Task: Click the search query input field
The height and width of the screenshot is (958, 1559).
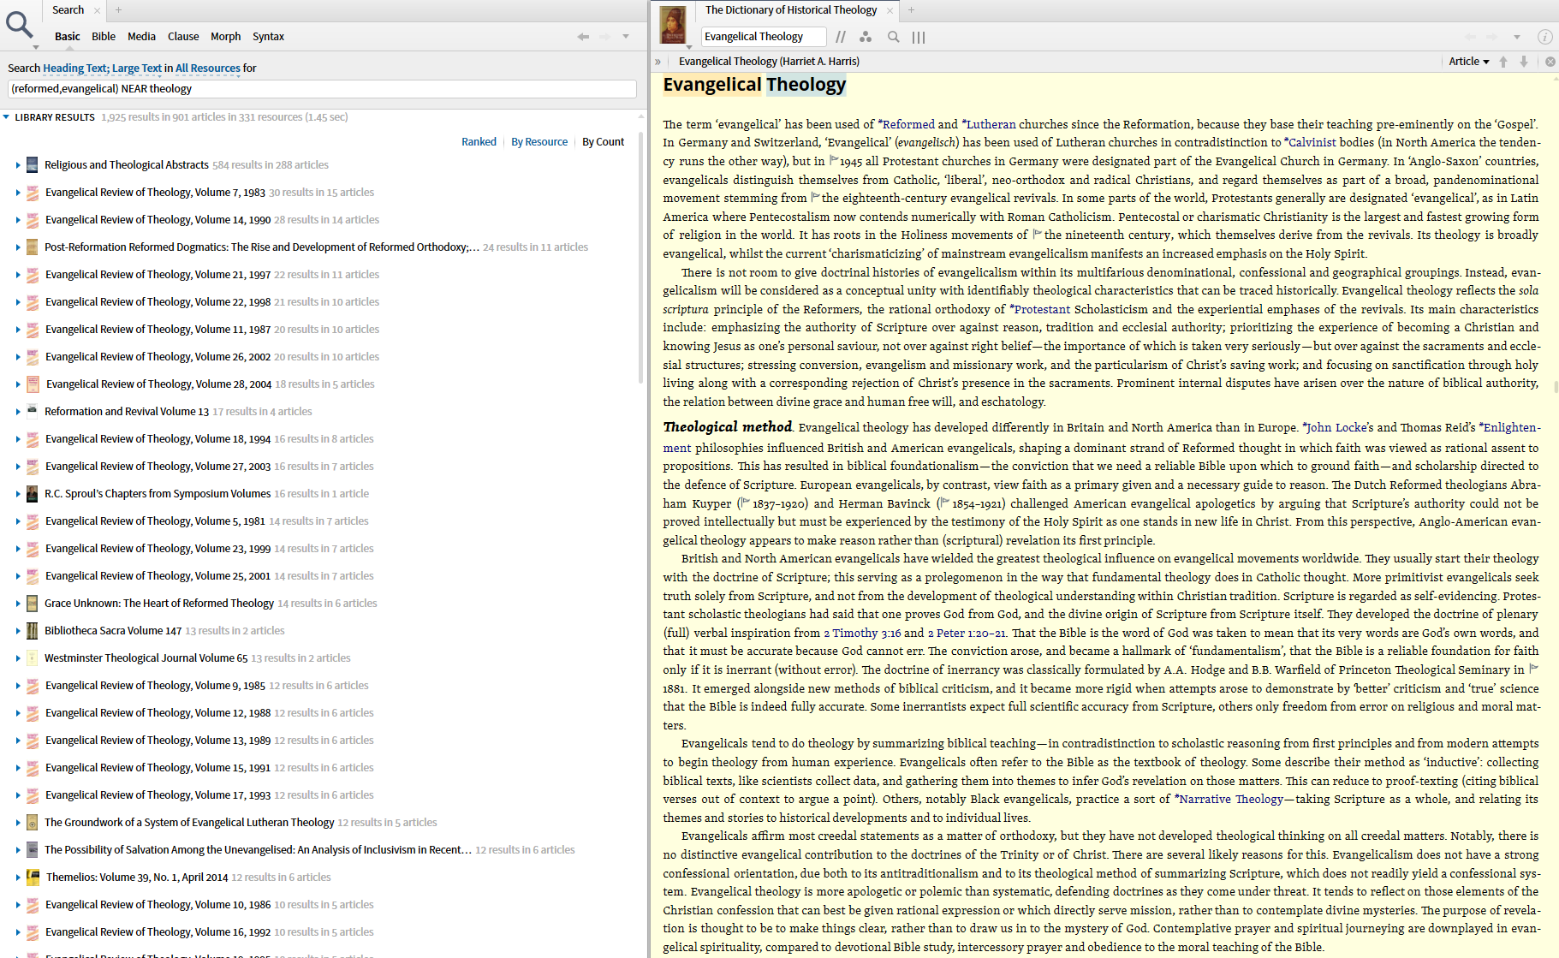Action: [x=322, y=89]
